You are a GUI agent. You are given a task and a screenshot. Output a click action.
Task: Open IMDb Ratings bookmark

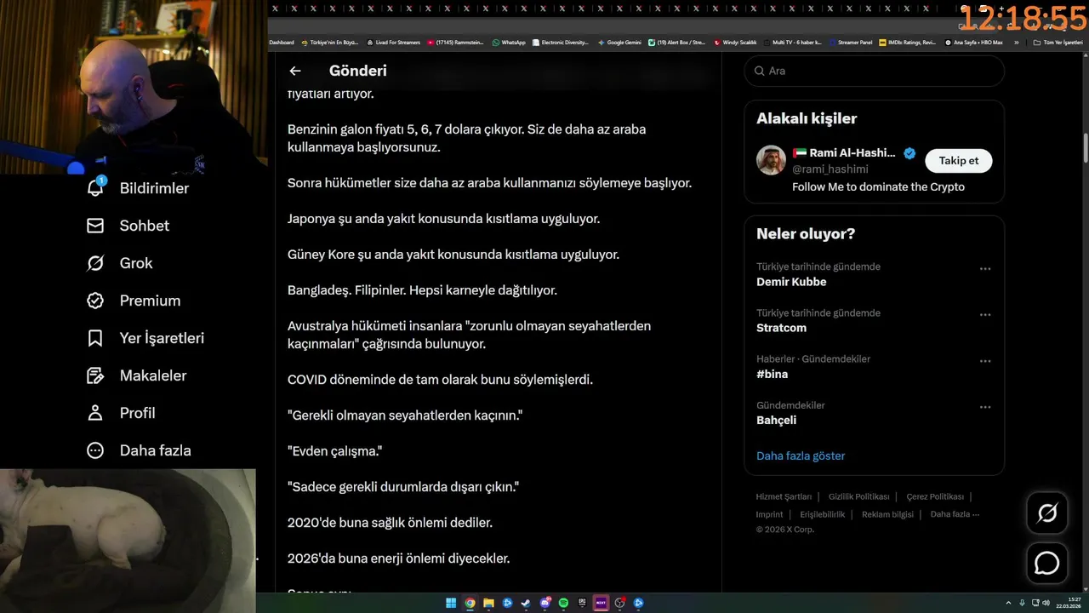(x=907, y=42)
